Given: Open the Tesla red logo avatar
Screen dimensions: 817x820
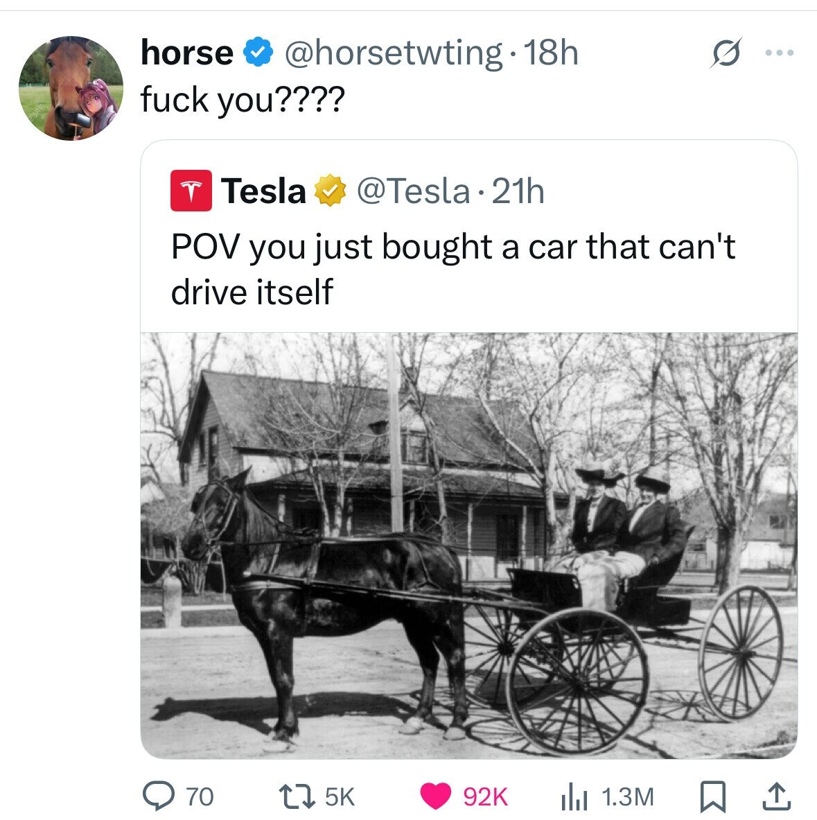Looking at the screenshot, I should (x=190, y=191).
